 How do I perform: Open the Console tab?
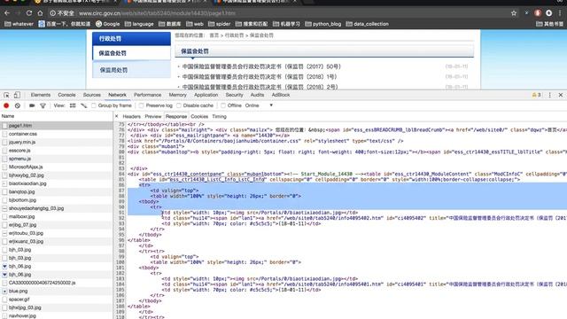(67, 95)
